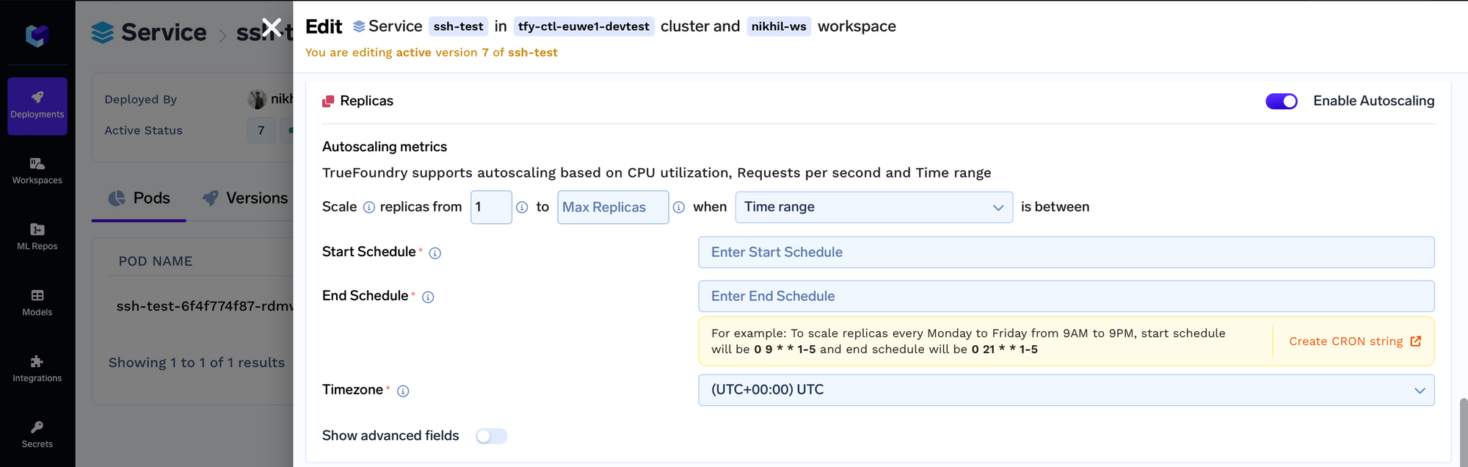Open Models in the sidebar
1468x467 pixels.
(x=37, y=303)
